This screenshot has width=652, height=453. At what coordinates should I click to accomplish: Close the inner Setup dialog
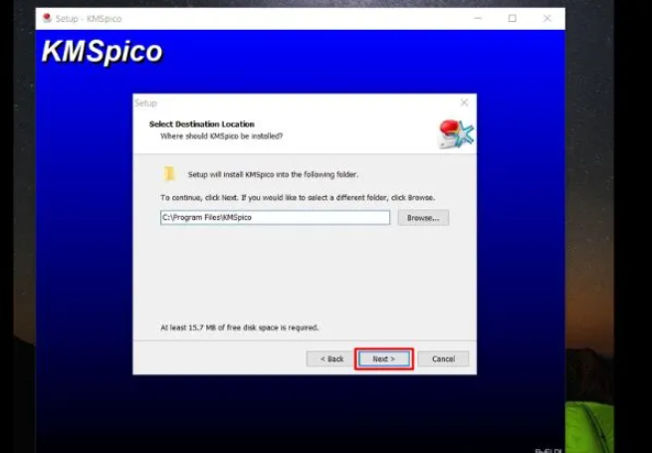click(x=464, y=103)
